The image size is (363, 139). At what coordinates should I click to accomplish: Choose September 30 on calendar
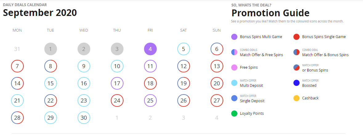click(84, 118)
